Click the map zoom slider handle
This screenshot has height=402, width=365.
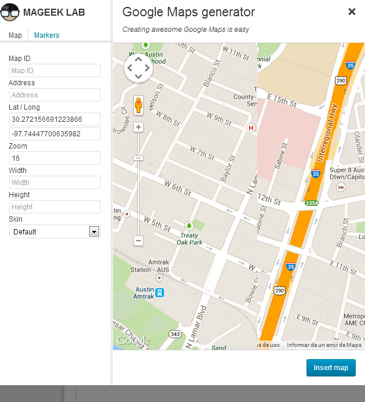(x=138, y=158)
